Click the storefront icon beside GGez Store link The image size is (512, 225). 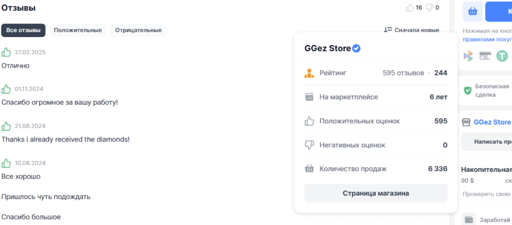point(466,122)
